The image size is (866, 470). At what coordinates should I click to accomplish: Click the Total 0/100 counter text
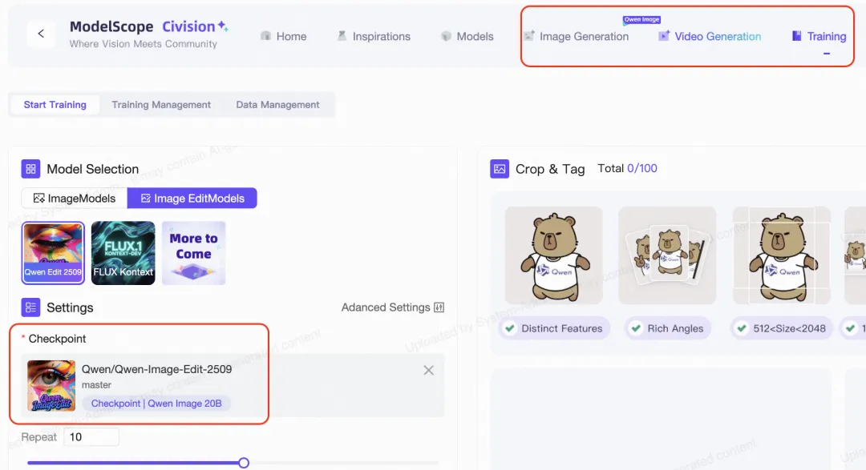(627, 168)
